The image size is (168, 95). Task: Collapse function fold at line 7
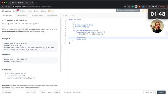[x=67, y=30]
